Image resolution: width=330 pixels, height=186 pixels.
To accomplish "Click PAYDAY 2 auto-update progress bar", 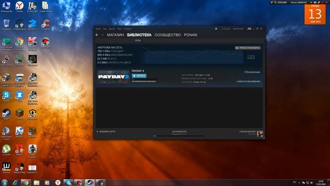I will [x=145, y=79].
